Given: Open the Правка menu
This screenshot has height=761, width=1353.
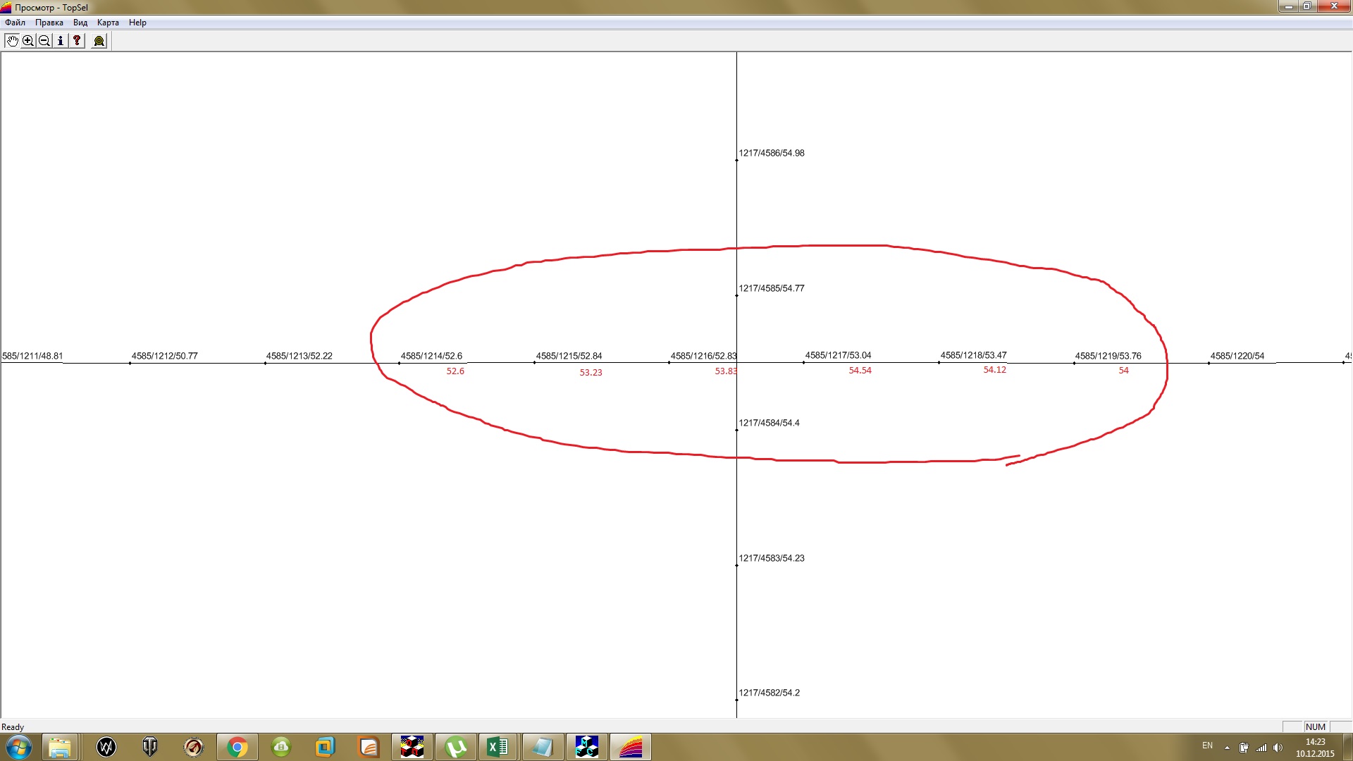Looking at the screenshot, I should coord(49,23).
